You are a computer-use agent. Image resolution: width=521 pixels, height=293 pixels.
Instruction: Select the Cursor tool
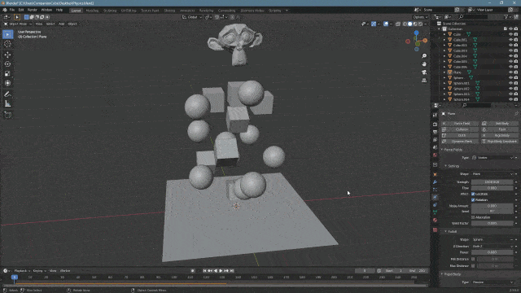7,44
